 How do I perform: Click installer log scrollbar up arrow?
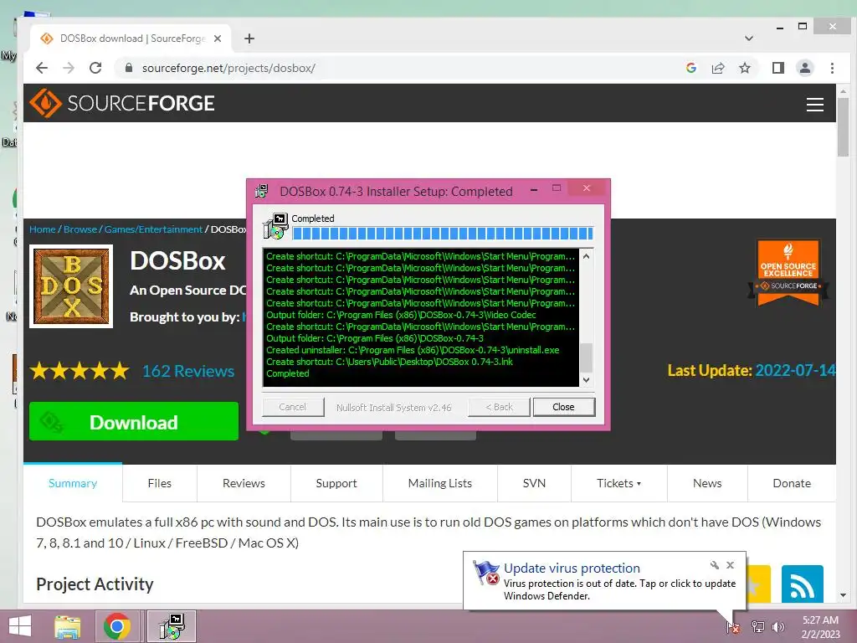586,256
